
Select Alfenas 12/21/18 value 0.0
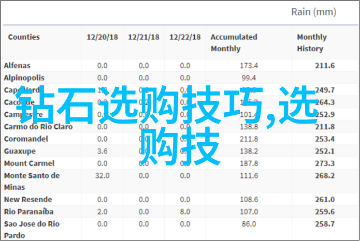tap(143, 66)
